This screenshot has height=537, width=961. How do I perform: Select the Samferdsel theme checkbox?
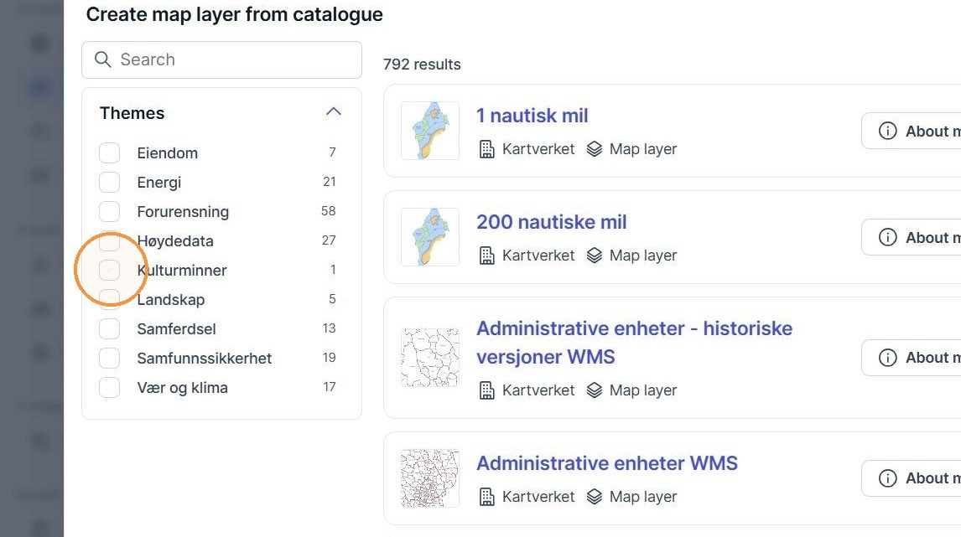(110, 328)
